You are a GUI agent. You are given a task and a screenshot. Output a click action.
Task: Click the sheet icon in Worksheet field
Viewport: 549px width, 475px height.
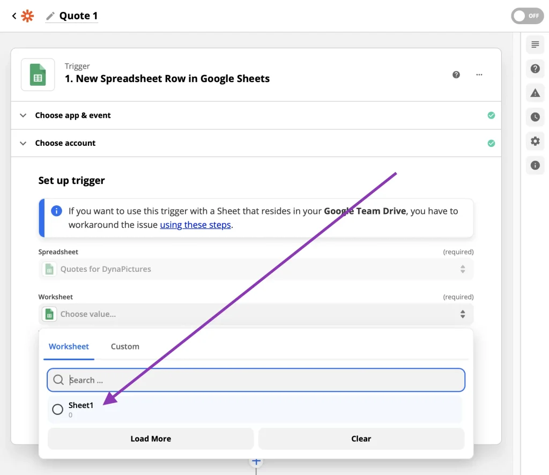tap(49, 314)
